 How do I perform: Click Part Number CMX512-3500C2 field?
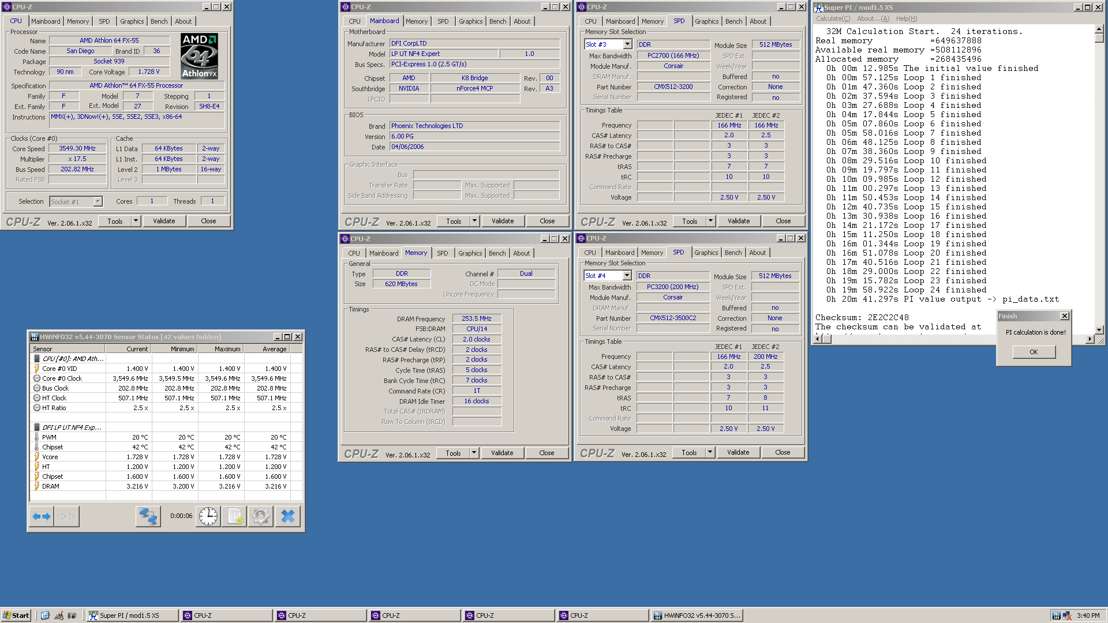click(x=673, y=318)
